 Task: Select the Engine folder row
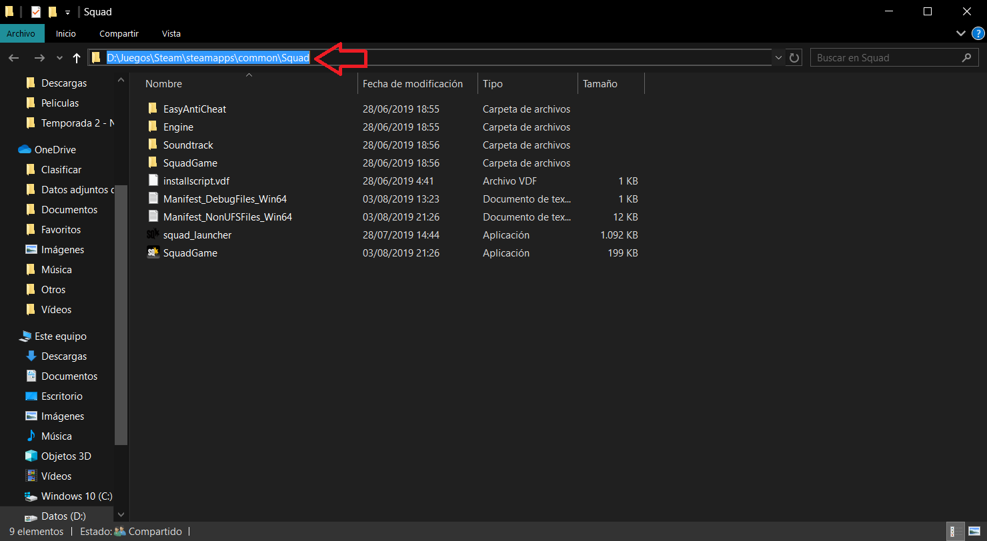pyautogui.click(x=393, y=127)
